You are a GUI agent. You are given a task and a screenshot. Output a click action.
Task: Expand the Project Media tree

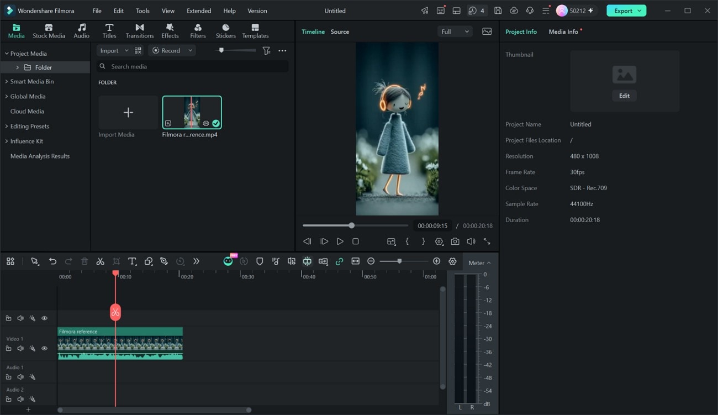[7, 54]
